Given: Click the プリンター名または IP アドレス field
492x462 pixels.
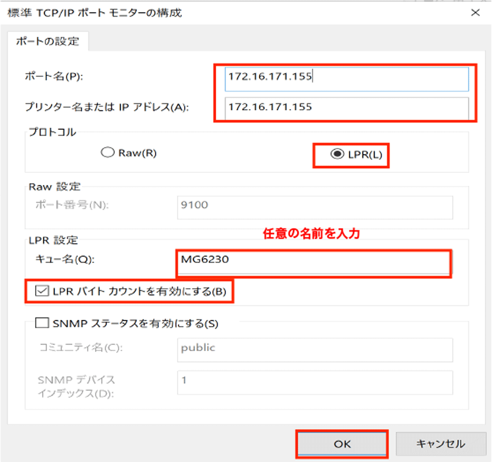Looking at the screenshot, I should coord(346,107).
